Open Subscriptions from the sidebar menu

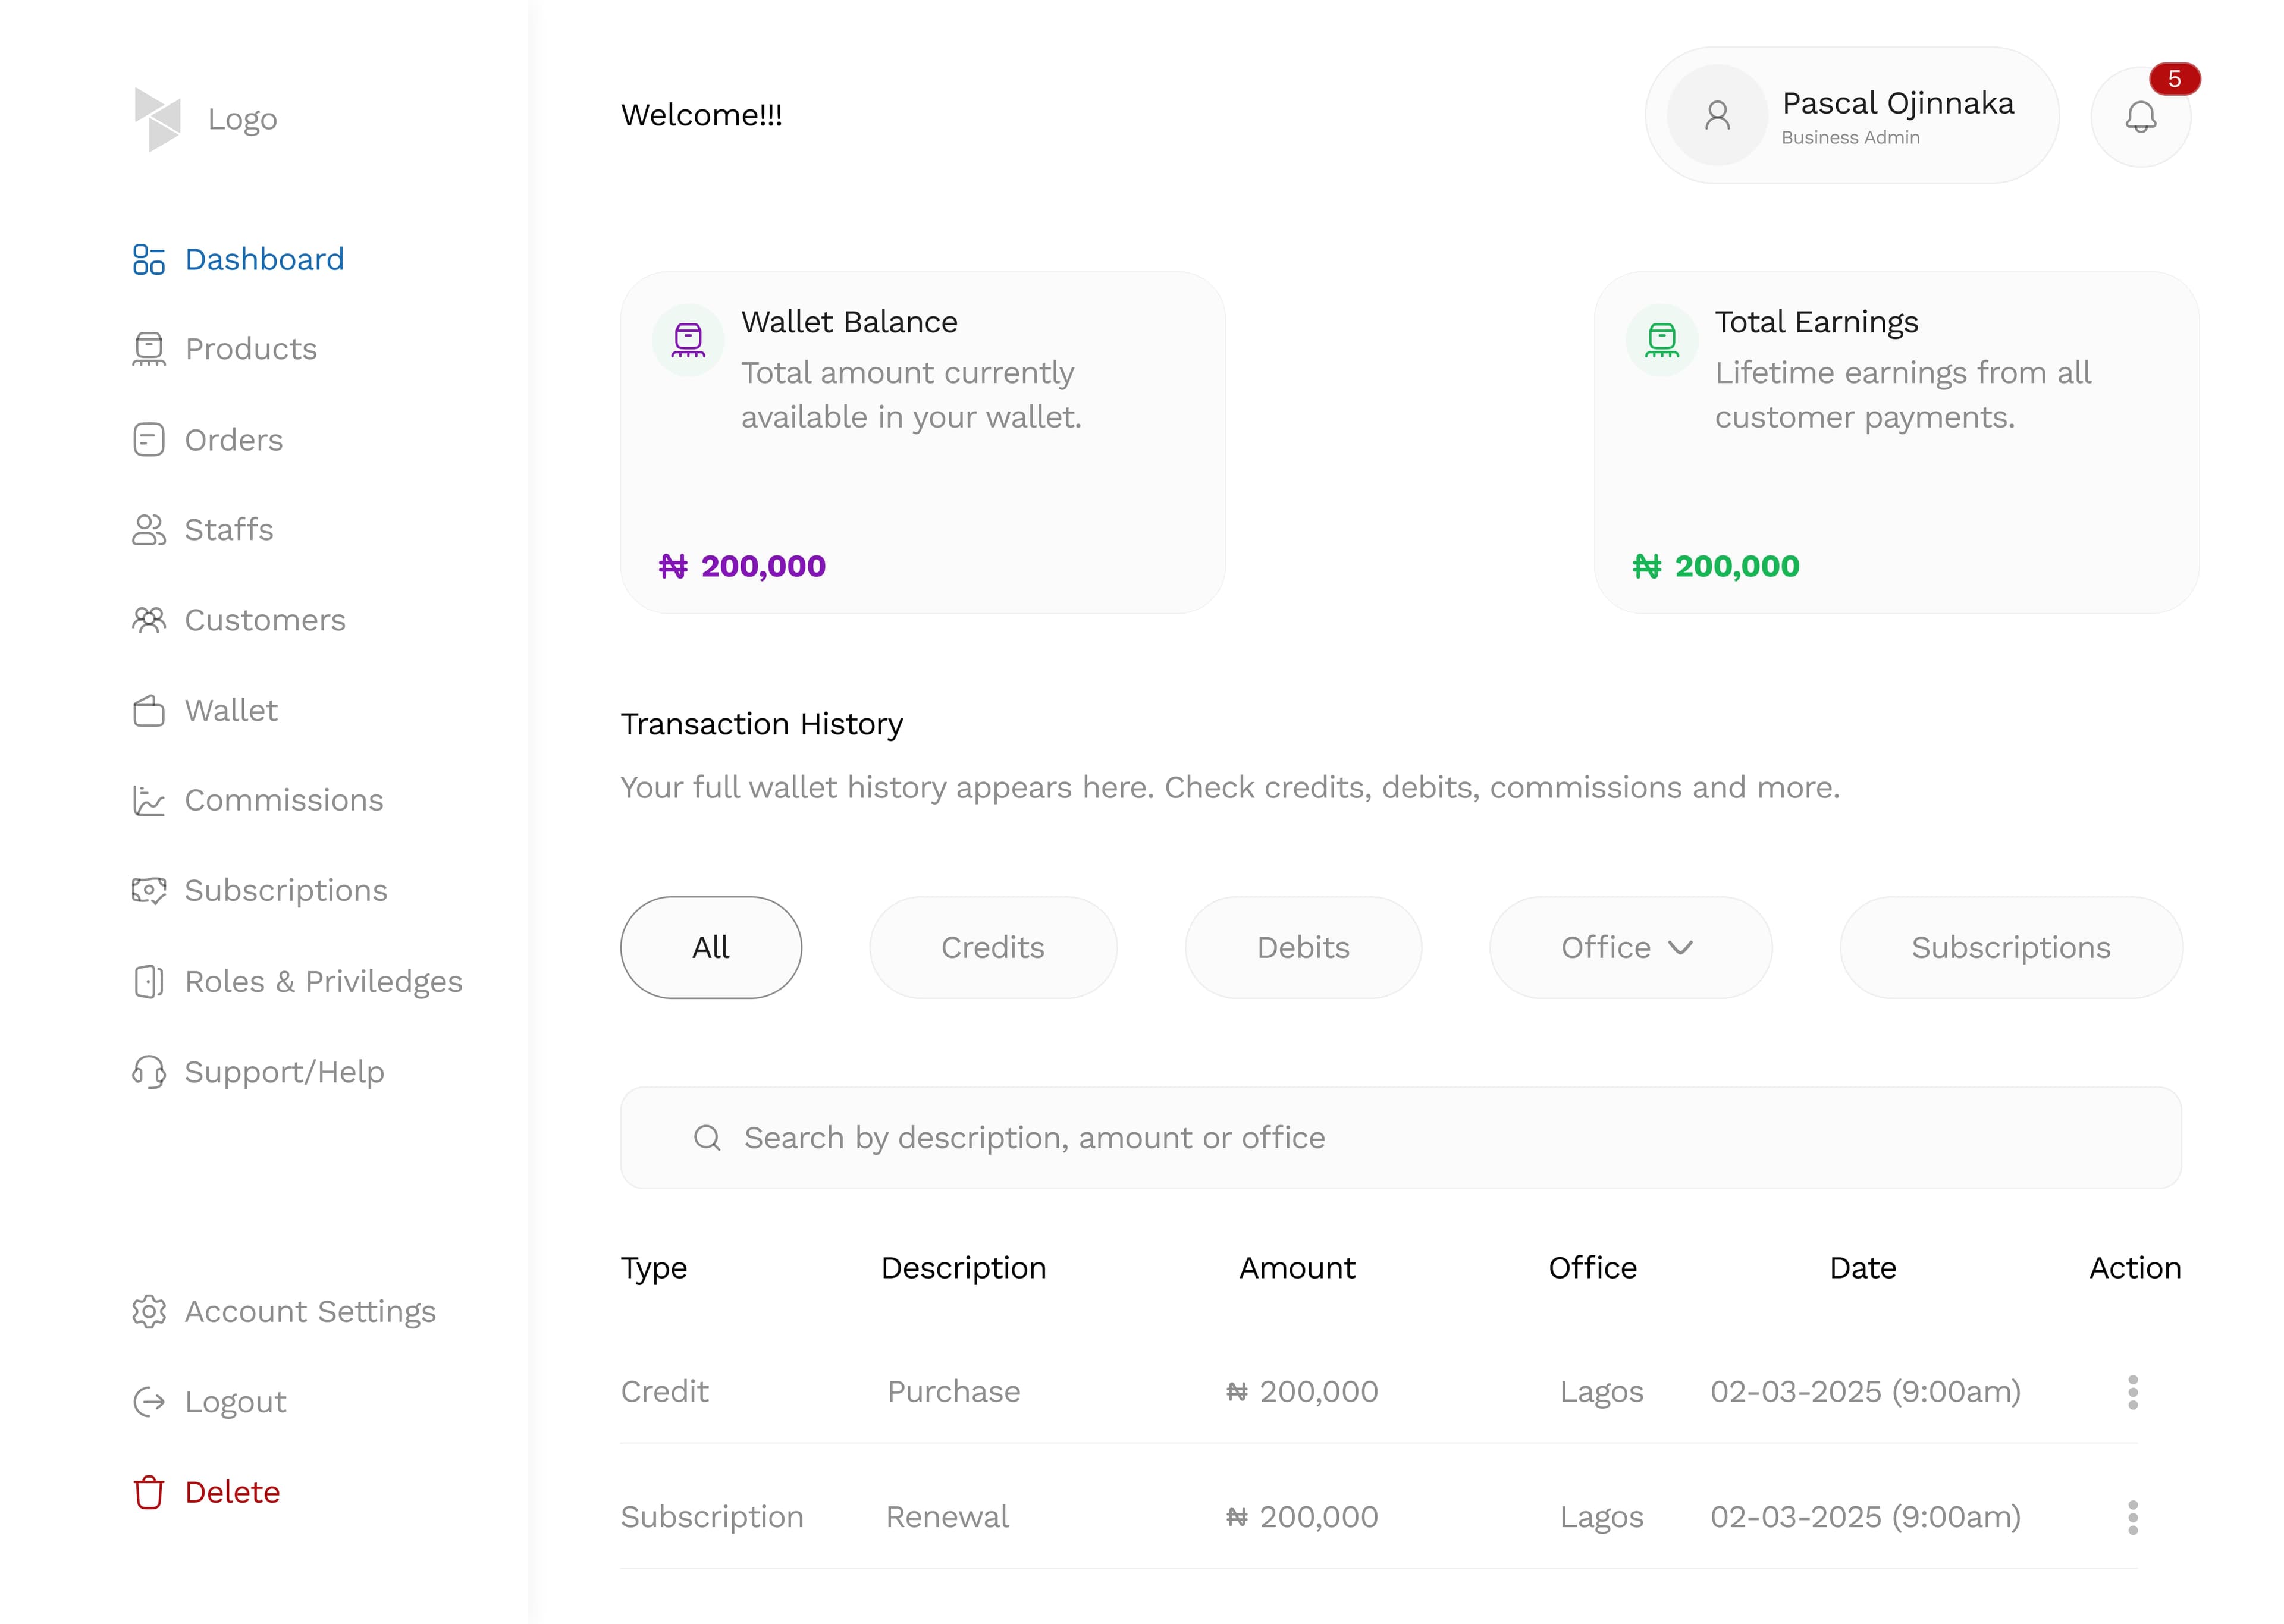286,890
